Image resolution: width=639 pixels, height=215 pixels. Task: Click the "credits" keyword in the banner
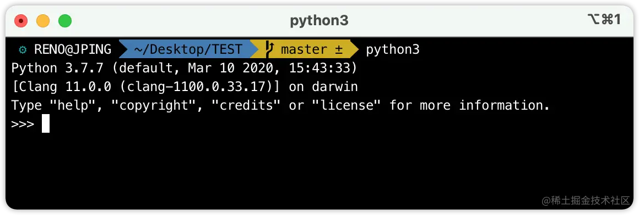click(x=246, y=105)
